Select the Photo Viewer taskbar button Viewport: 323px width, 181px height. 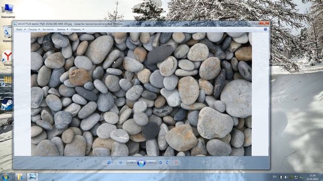(x=32, y=177)
